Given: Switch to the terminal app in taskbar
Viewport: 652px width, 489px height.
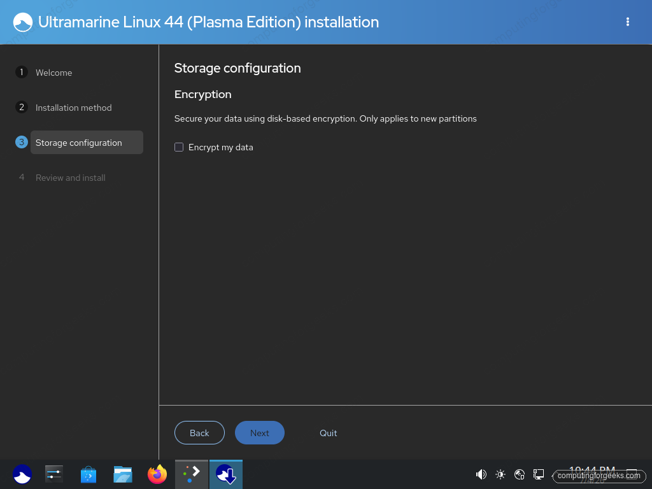Looking at the screenshot, I should point(192,474).
